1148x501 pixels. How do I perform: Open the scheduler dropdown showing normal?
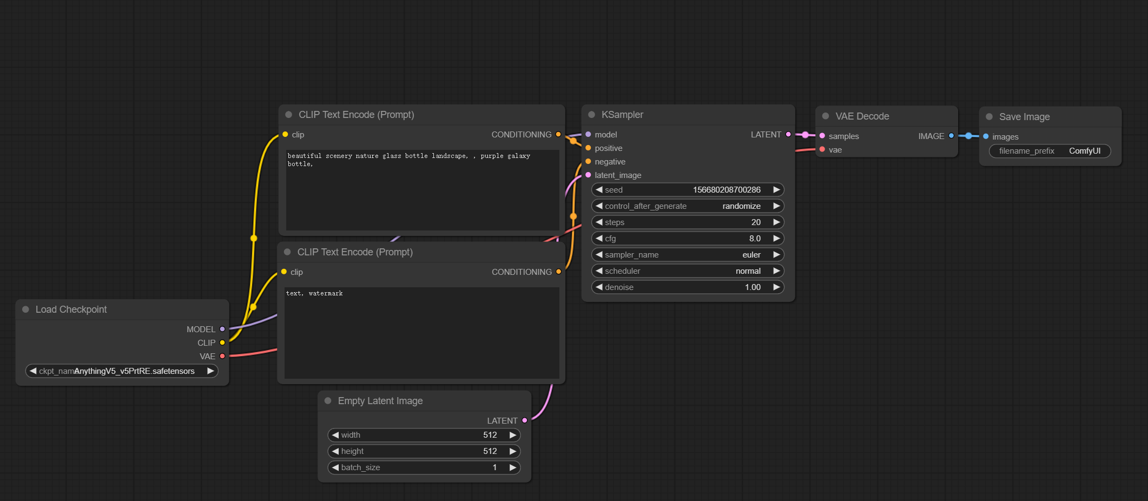687,271
